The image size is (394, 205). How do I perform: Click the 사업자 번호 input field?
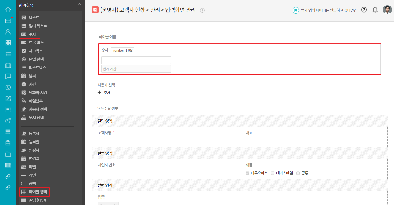[x=118, y=173]
